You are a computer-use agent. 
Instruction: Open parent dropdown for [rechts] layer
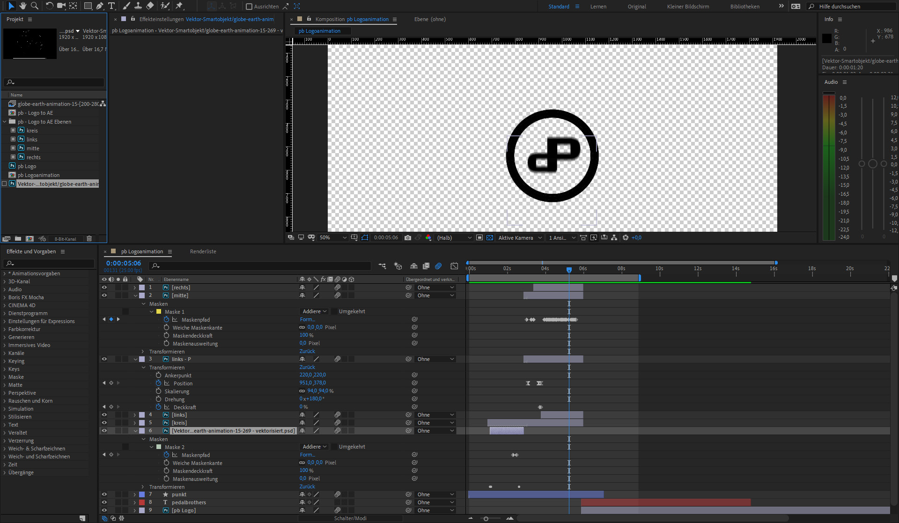click(435, 287)
